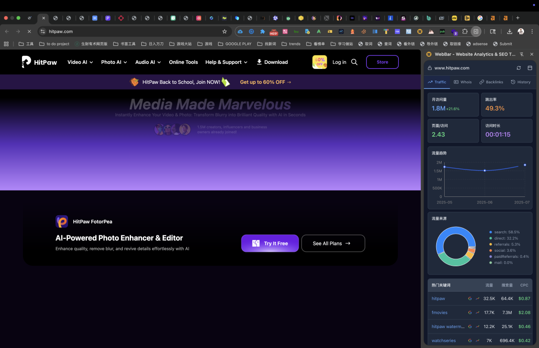539x348 pixels.
Task: Click the WebBar extension icon in toolbar
Action: [x=420, y=31]
